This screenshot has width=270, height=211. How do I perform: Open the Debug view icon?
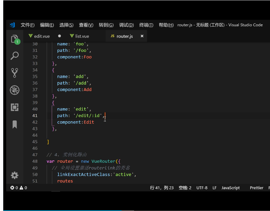[x=15, y=90]
